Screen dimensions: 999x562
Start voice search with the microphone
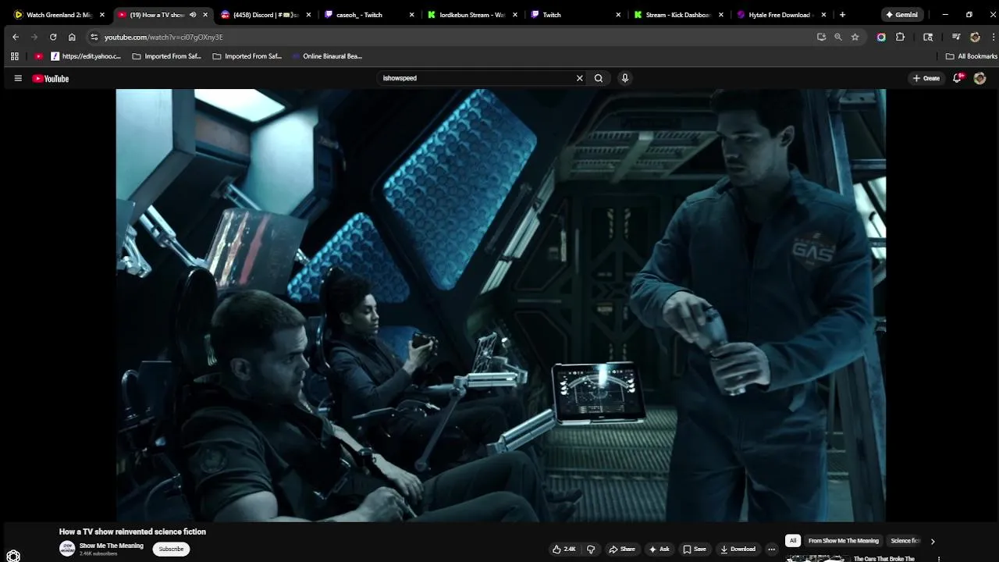point(624,78)
